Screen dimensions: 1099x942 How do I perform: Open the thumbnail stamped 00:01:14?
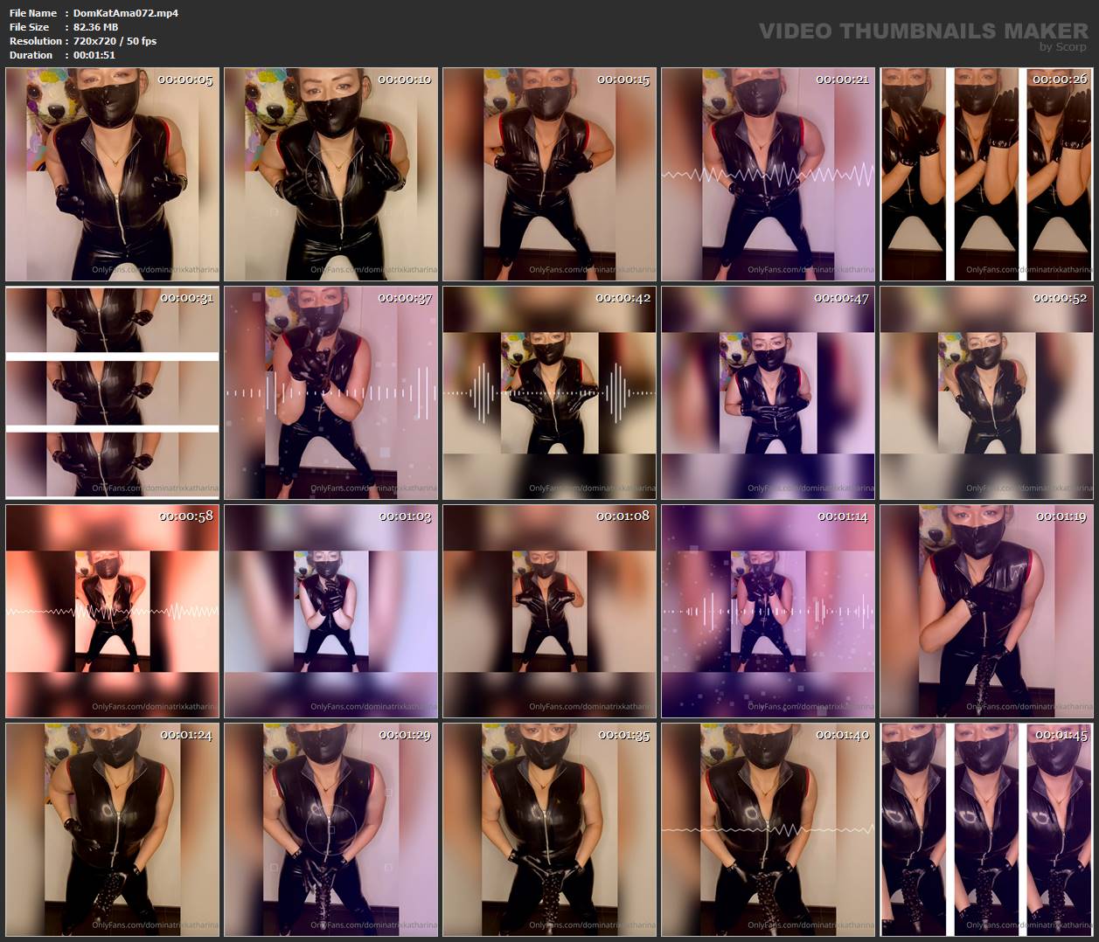coord(768,612)
